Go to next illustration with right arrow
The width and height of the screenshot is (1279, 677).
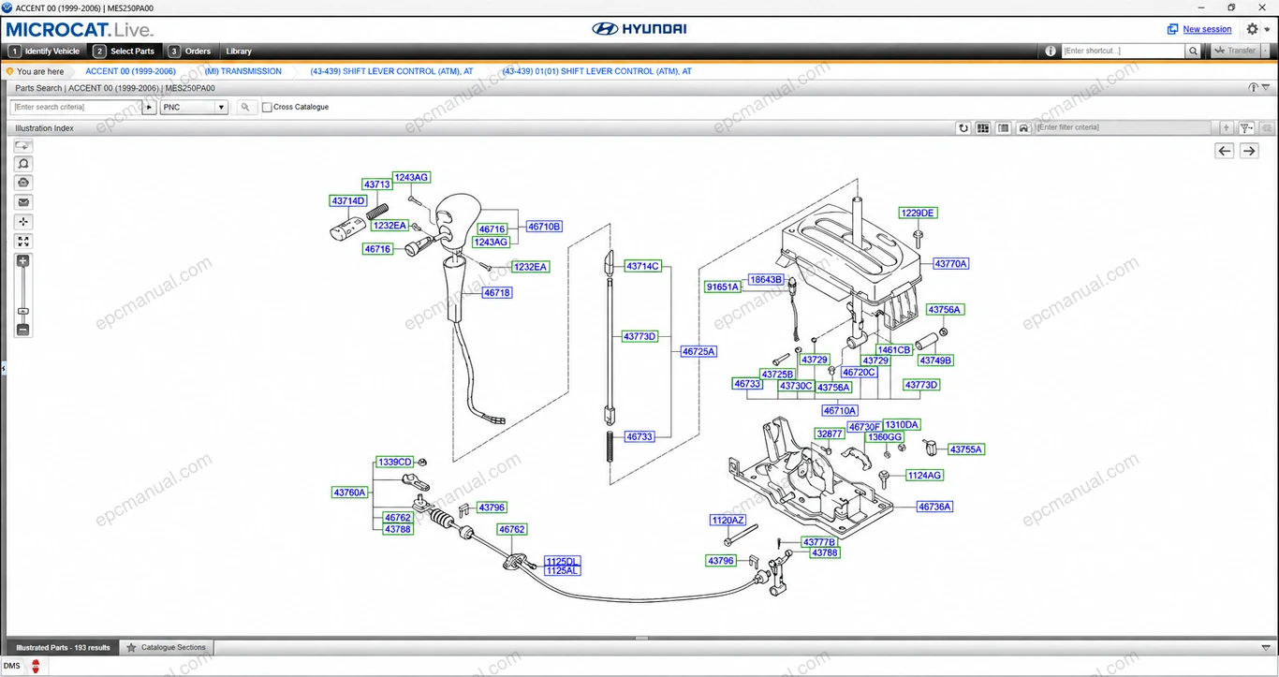tap(1249, 151)
